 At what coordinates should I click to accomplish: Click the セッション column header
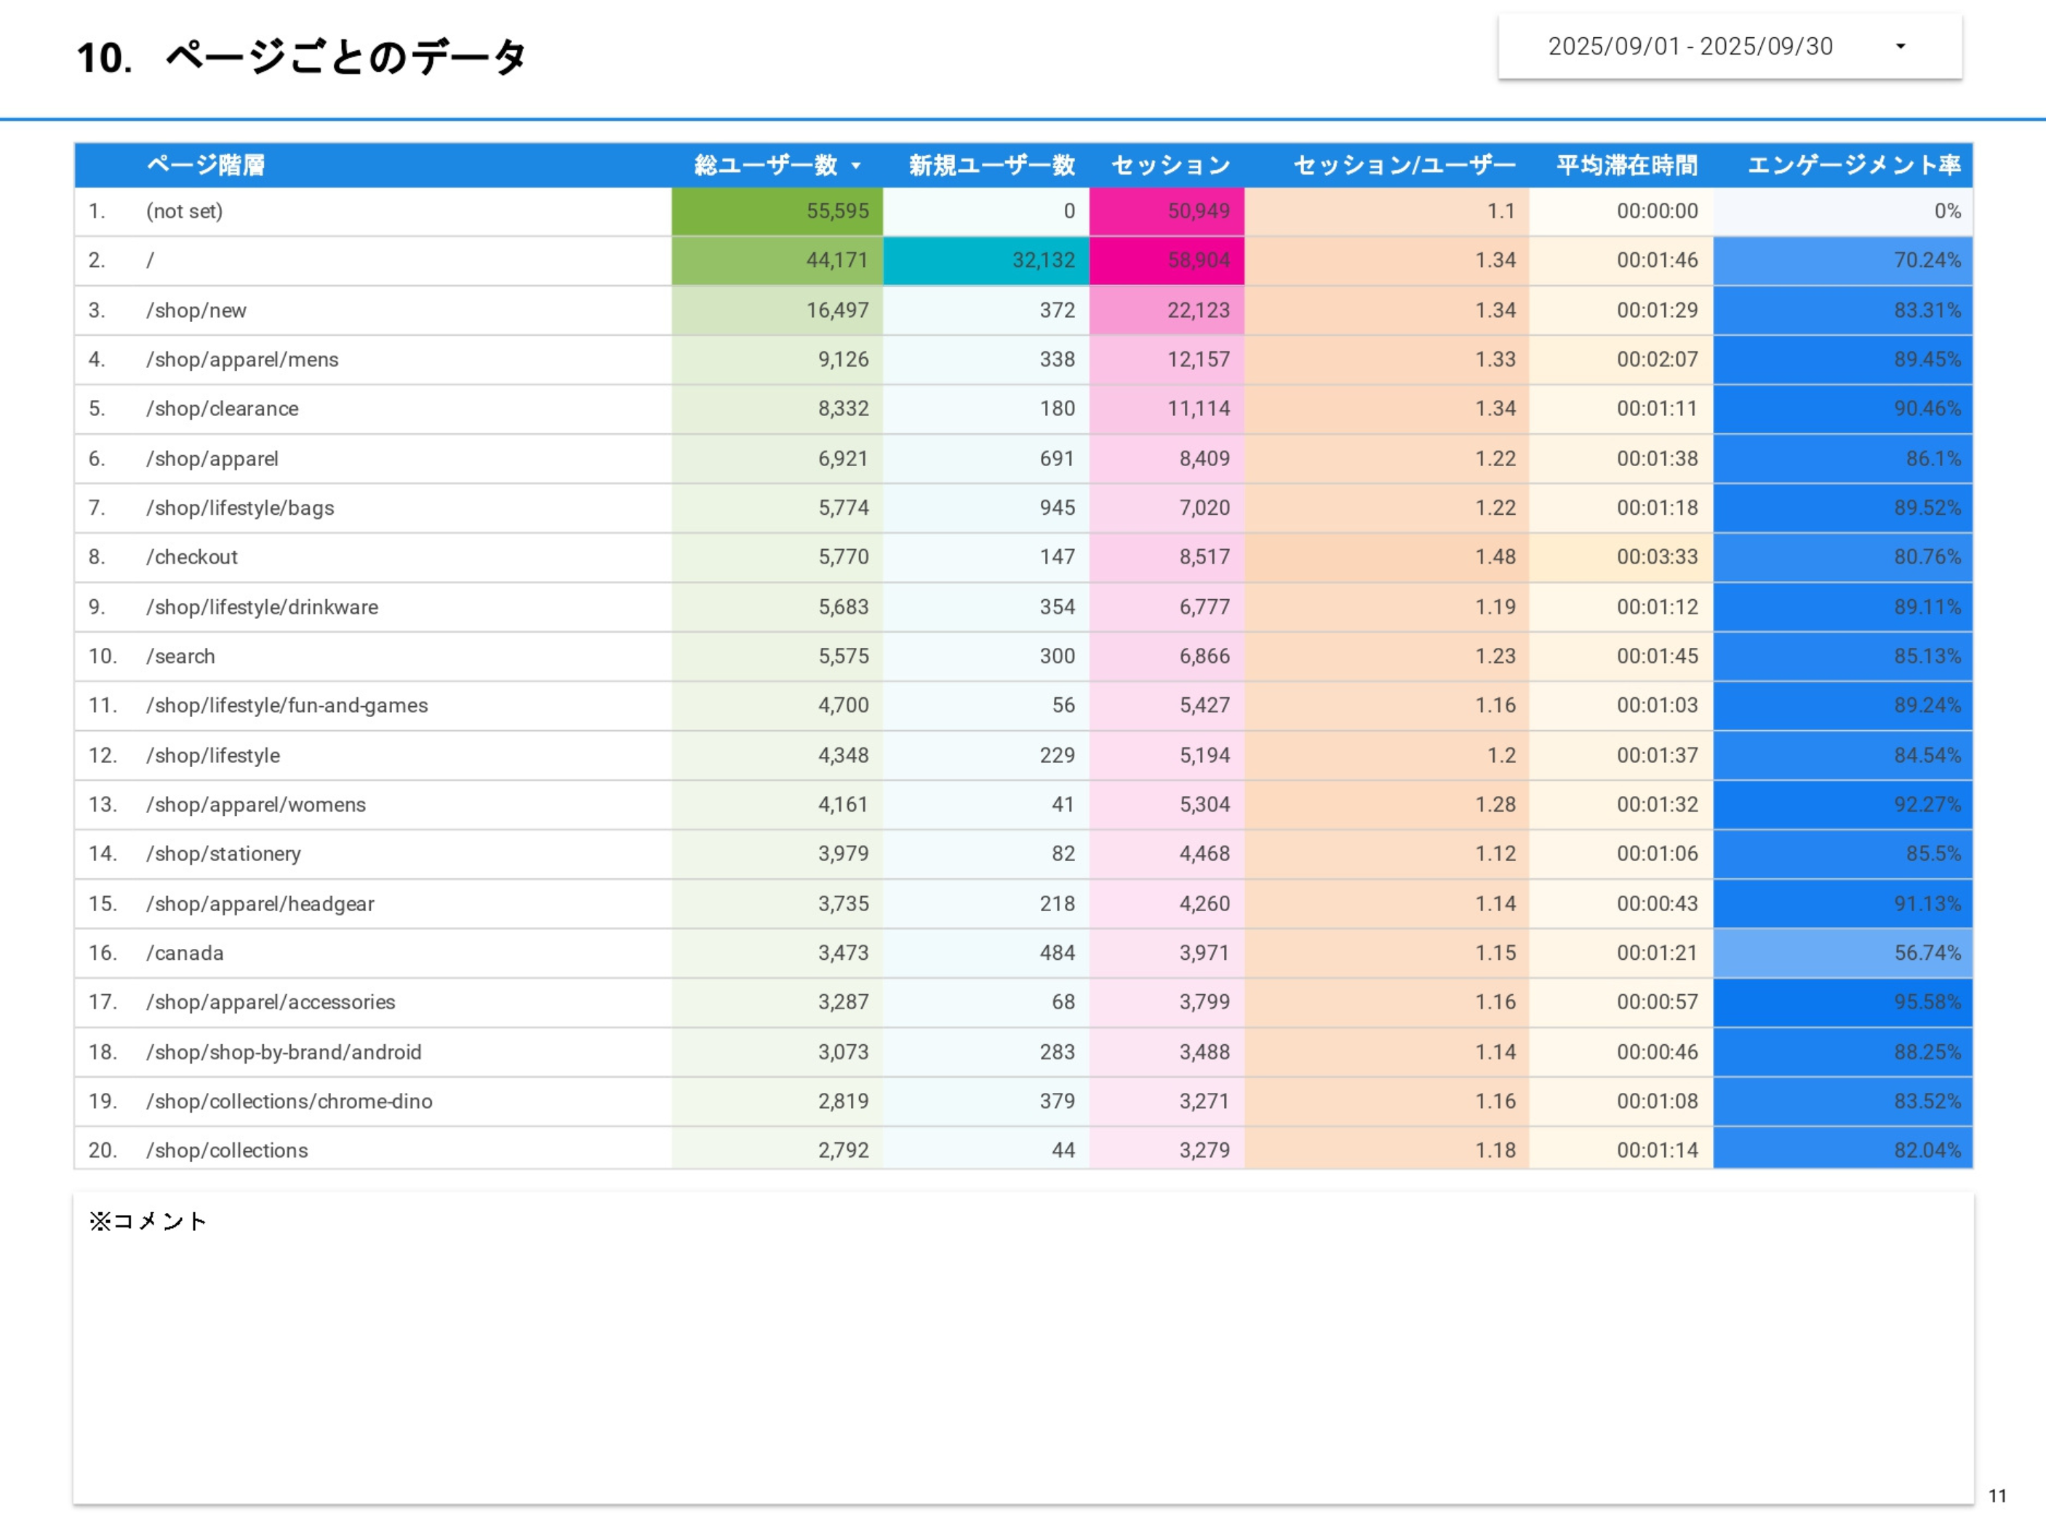[1170, 167]
